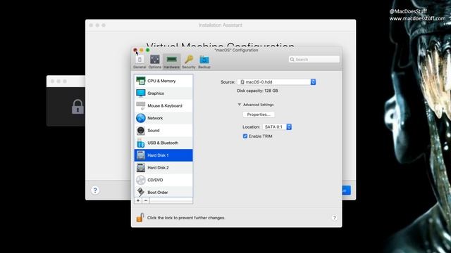Select Sound in hardware list
The height and width of the screenshot is (253, 451).
pyautogui.click(x=163, y=131)
